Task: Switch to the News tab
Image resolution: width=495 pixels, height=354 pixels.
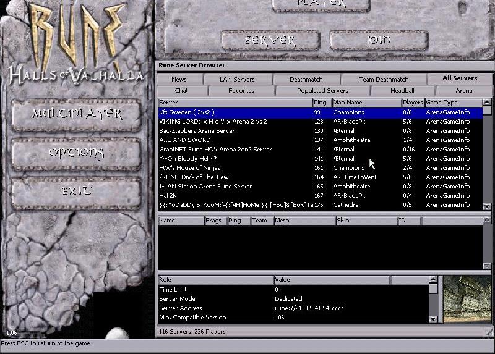Action: 179,79
